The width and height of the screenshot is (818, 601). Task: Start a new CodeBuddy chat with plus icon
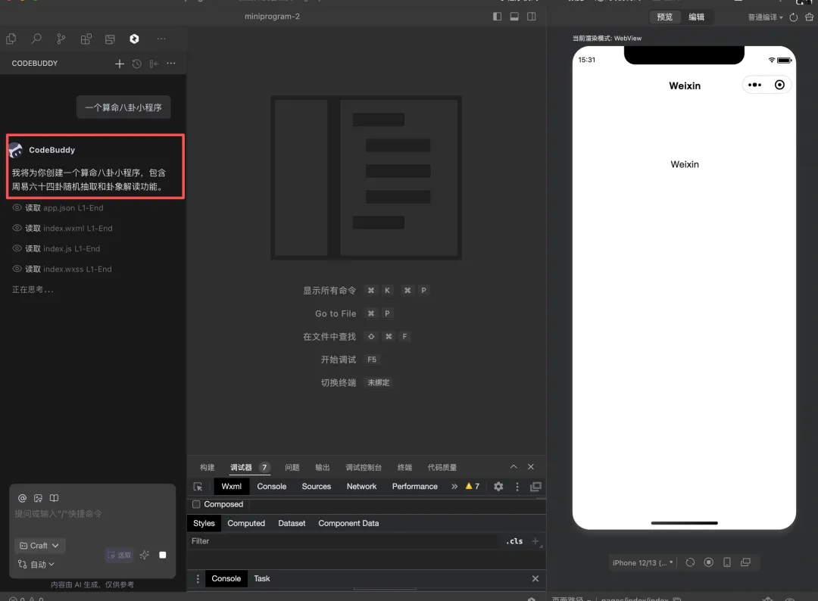coord(120,64)
